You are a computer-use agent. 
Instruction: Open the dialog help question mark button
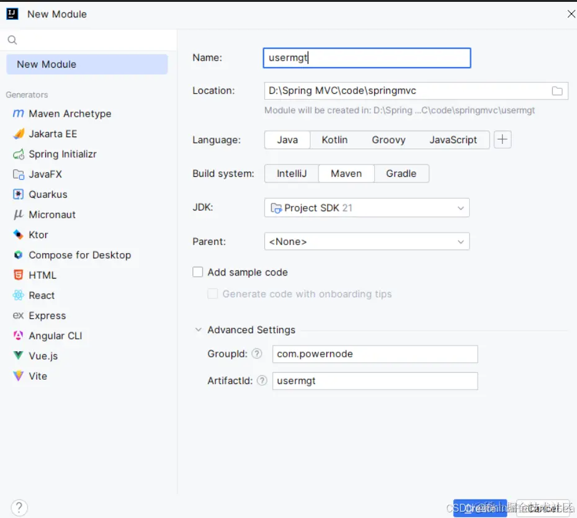[19, 507]
